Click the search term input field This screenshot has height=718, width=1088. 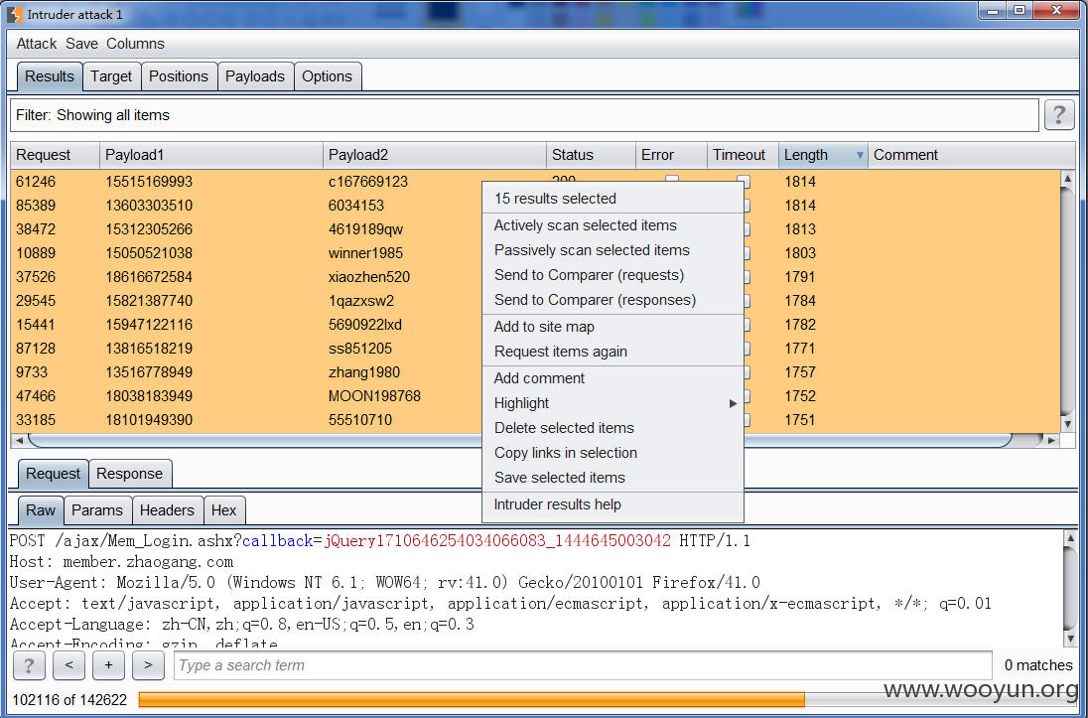(x=583, y=665)
